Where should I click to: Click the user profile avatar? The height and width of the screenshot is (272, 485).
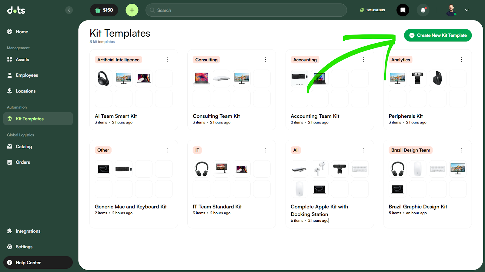451,10
